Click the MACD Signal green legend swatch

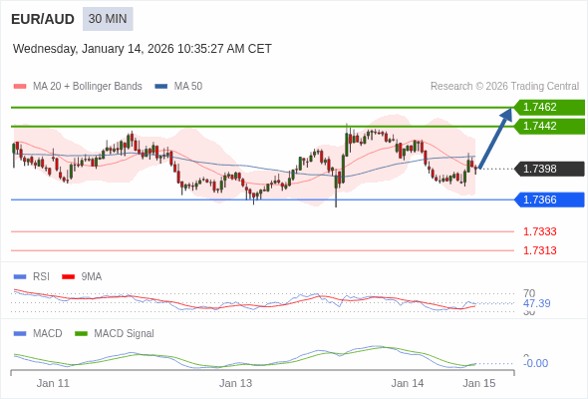(81, 334)
